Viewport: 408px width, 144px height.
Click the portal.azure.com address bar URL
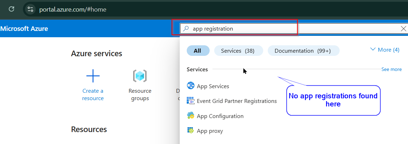point(73,9)
